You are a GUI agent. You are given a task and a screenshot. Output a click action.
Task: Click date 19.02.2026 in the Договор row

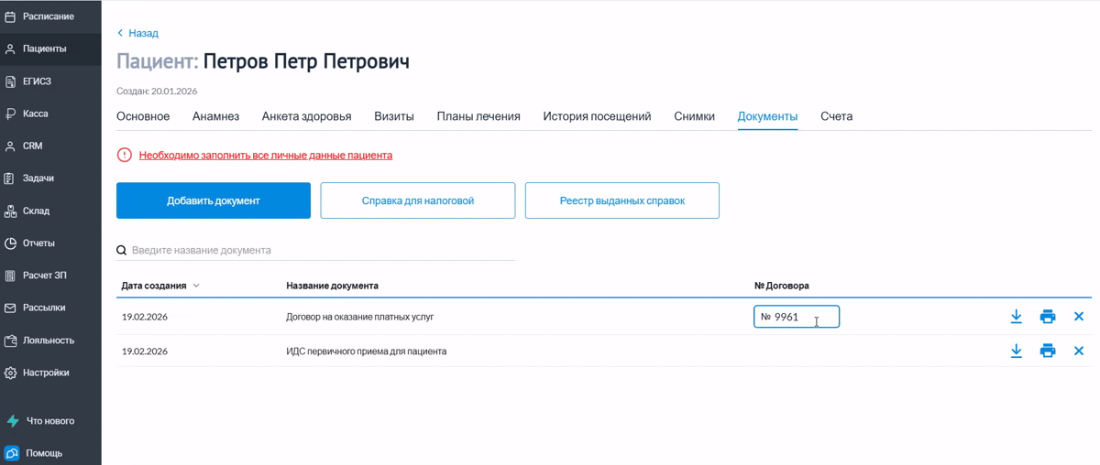[x=145, y=317]
